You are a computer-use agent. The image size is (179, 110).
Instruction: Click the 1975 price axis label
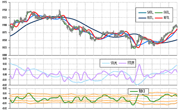point(4,2)
